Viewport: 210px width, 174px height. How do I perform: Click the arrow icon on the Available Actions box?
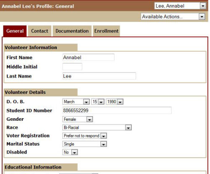[x=202, y=17]
